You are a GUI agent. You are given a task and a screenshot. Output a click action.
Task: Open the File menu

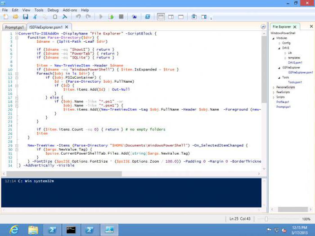tap(5, 10)
